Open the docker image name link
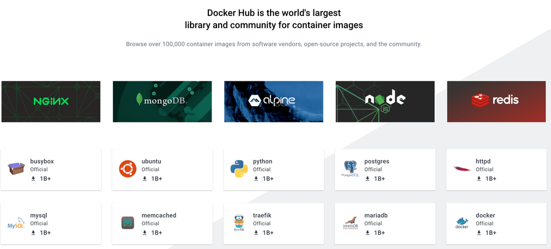 485,215
